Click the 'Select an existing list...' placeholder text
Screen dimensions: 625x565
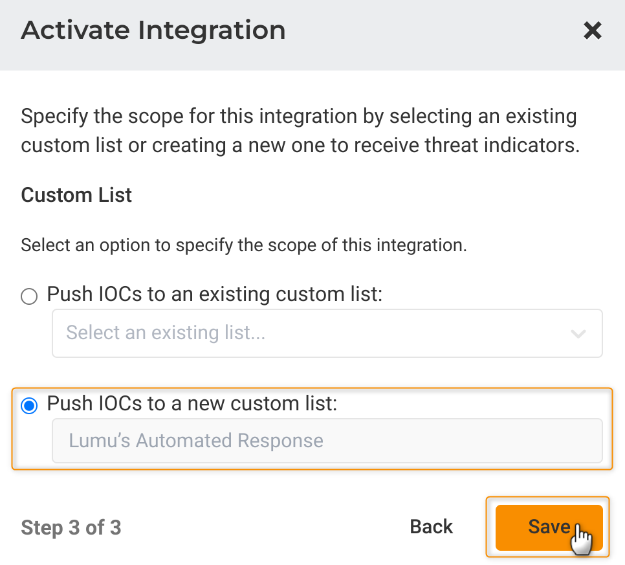166,333
